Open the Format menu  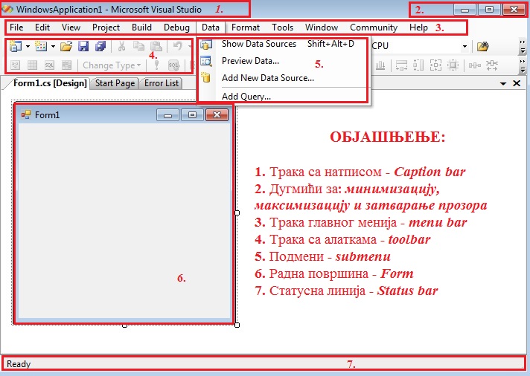point(246,27)
